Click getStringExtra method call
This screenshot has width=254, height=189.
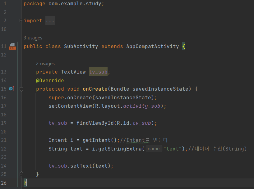click(120, 149)
